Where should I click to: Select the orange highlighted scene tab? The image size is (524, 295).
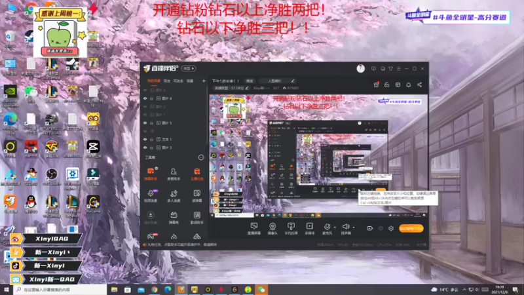pos(154,81)
